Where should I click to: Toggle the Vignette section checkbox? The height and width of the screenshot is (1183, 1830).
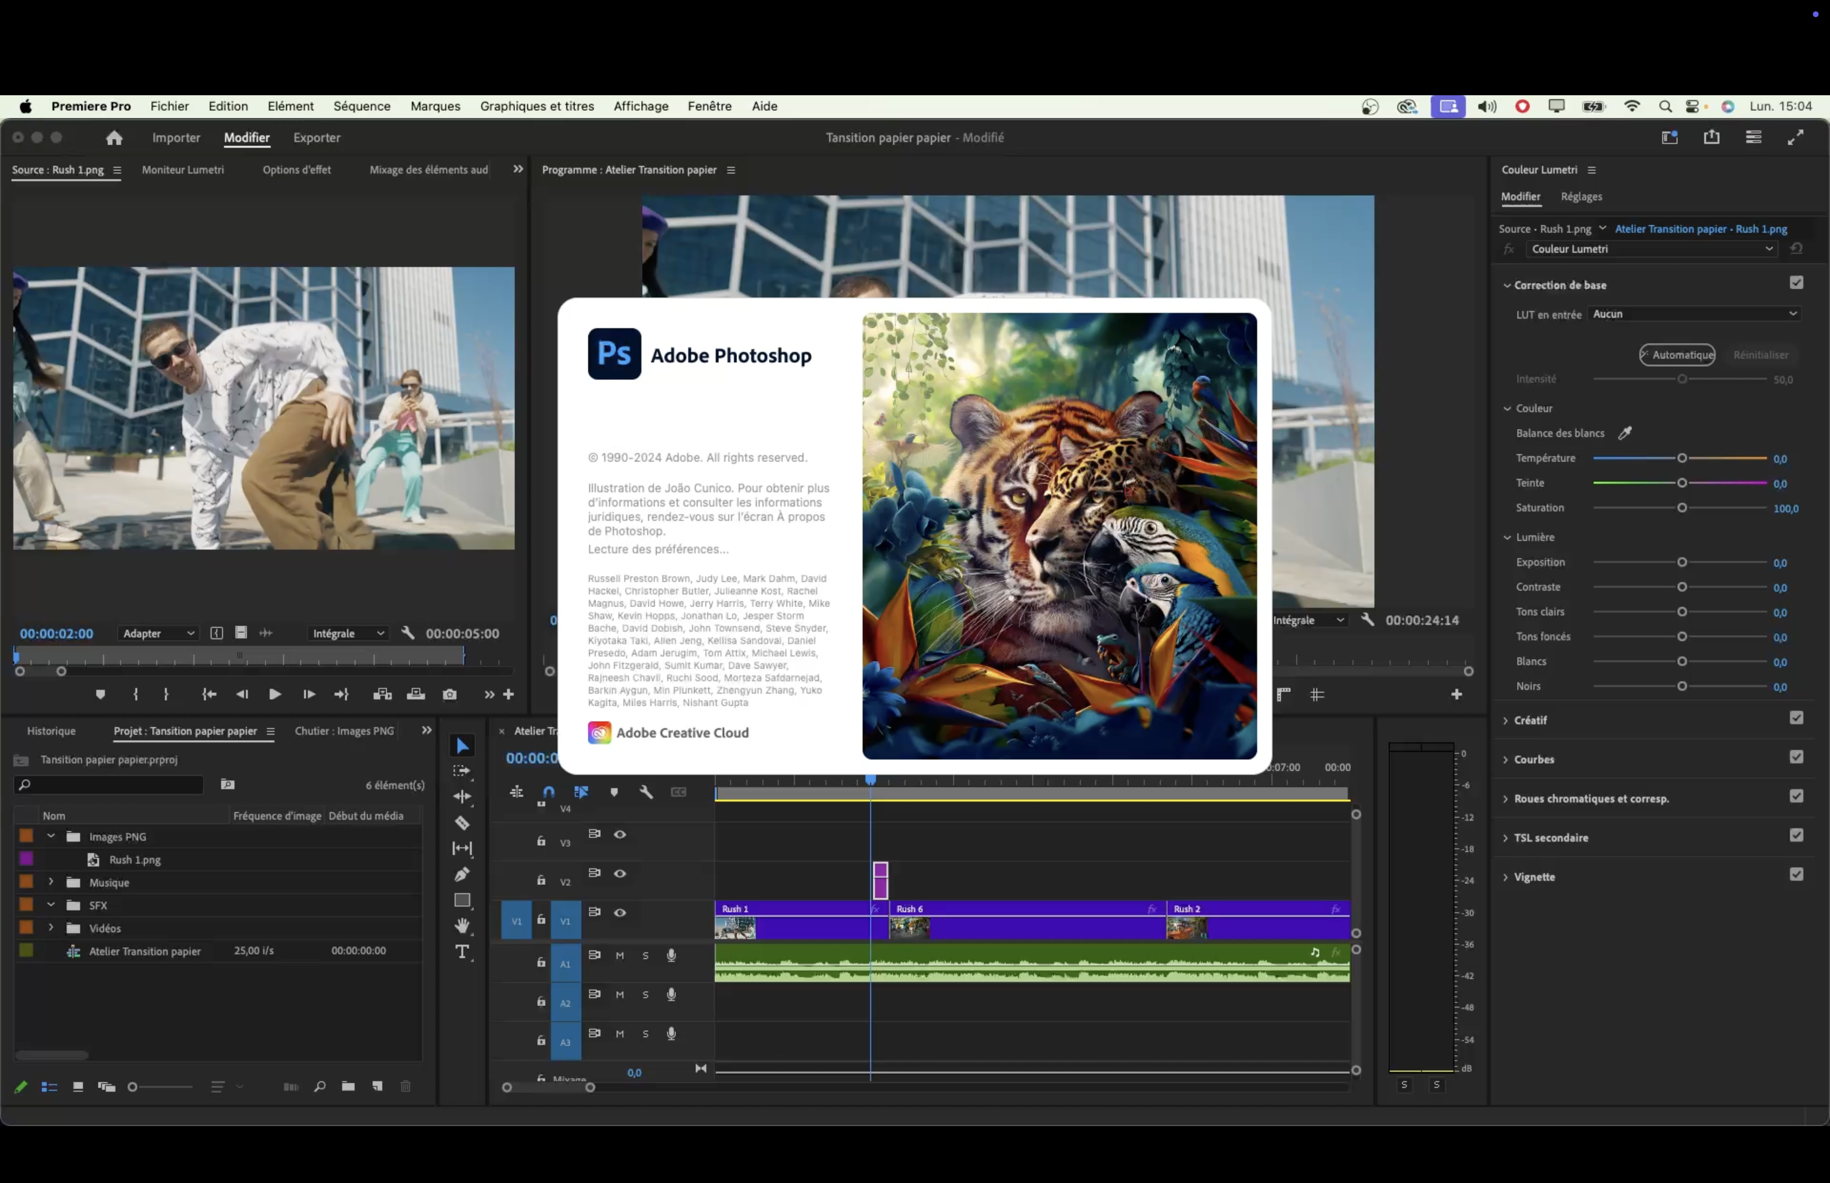[1796, 875]
